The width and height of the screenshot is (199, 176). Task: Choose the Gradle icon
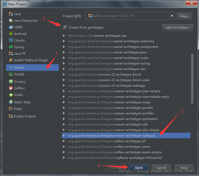click(x=11, y=74)
